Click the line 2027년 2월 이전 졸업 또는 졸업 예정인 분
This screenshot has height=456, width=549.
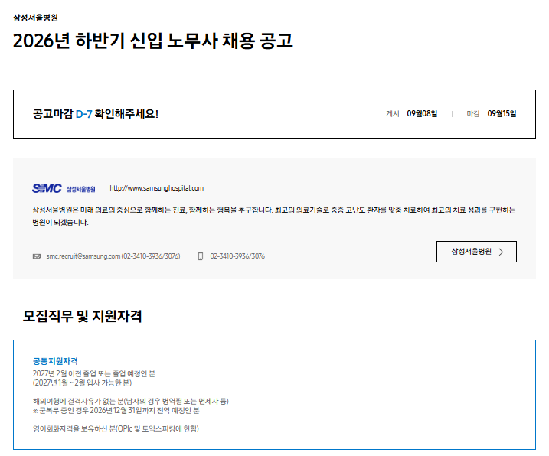click(x=94, y=374)
